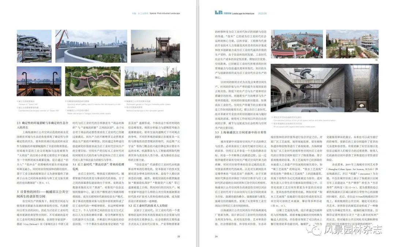Open the aerial zigzag boardwalk photo

click(93, 81)
